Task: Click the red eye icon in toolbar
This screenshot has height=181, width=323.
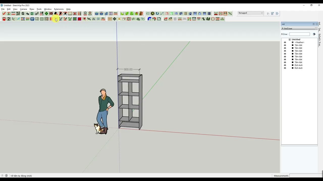Action: 75,13
